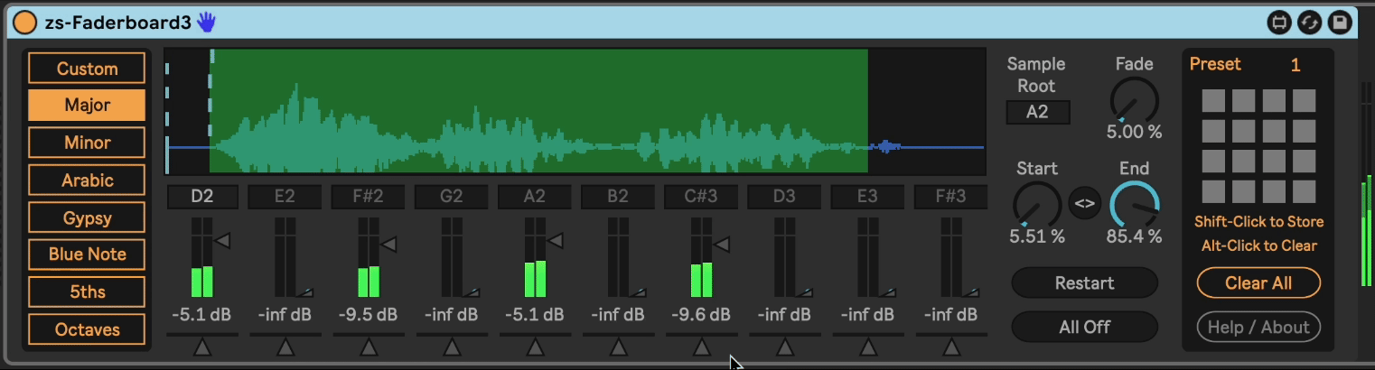This screenshot has height=370, width=1375.
Task: Select the Custom scale
Action: click(87, 69)
